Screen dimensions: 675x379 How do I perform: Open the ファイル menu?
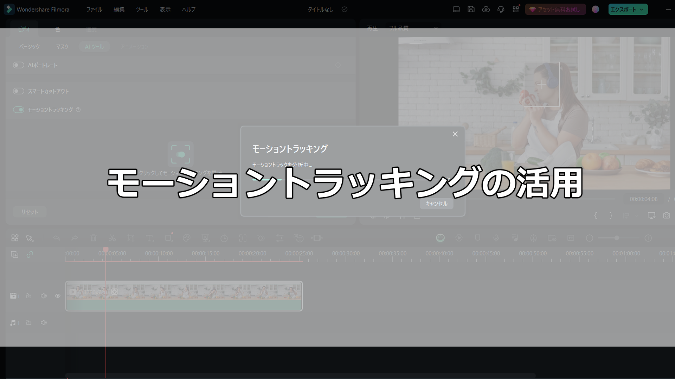point(94,9)
